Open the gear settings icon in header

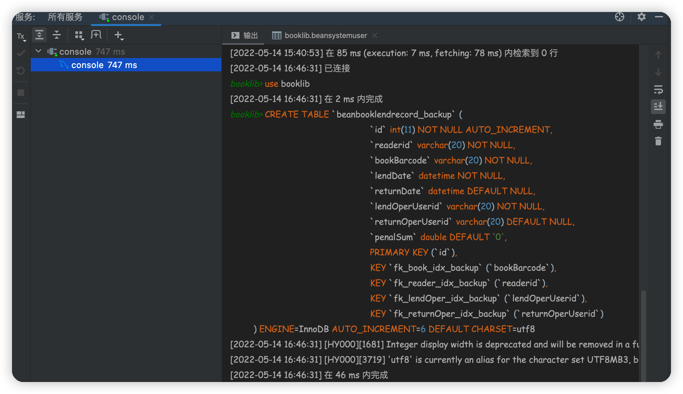tap(642, 17)
